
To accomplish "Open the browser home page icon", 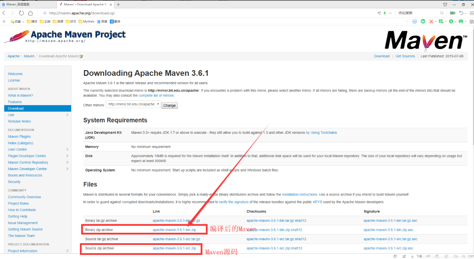I will click(31, 13).
